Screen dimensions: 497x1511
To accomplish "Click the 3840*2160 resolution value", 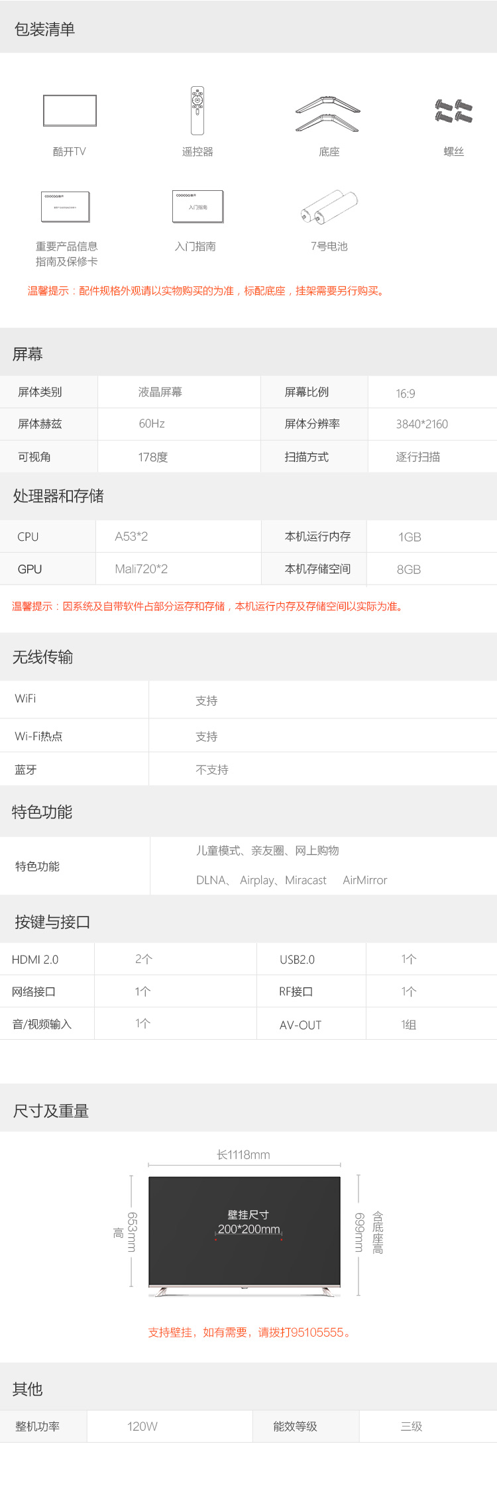I will pos(422,424).
